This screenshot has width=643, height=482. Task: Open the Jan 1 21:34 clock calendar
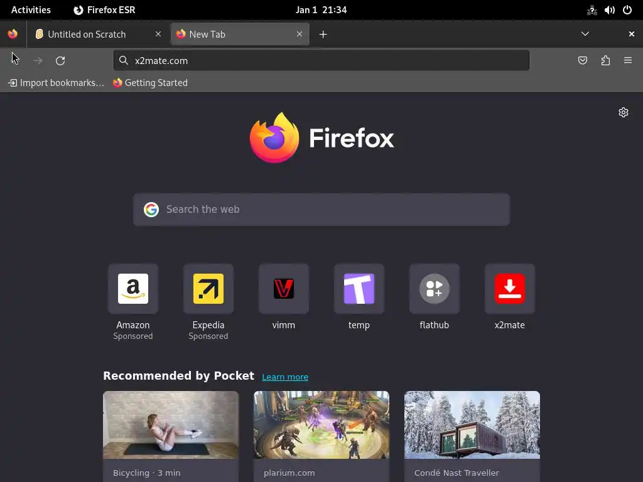tap(321, 10)
